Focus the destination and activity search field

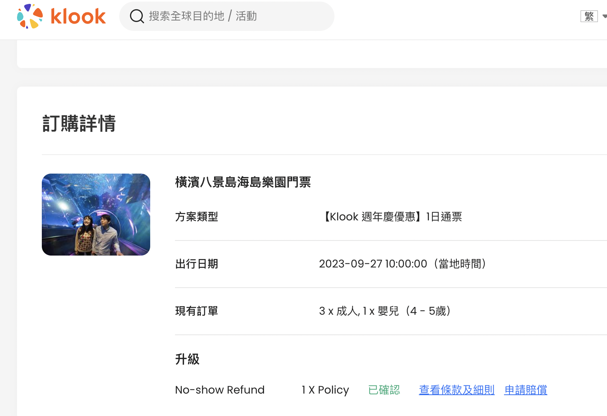pyautogui.click(x=226, y=16)
